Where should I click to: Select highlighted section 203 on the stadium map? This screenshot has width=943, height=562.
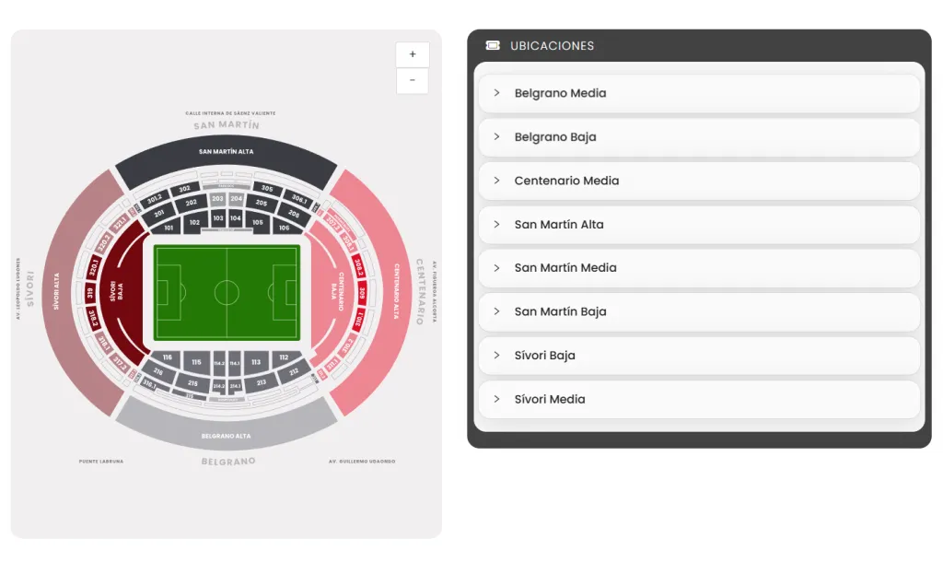[218, 198]
